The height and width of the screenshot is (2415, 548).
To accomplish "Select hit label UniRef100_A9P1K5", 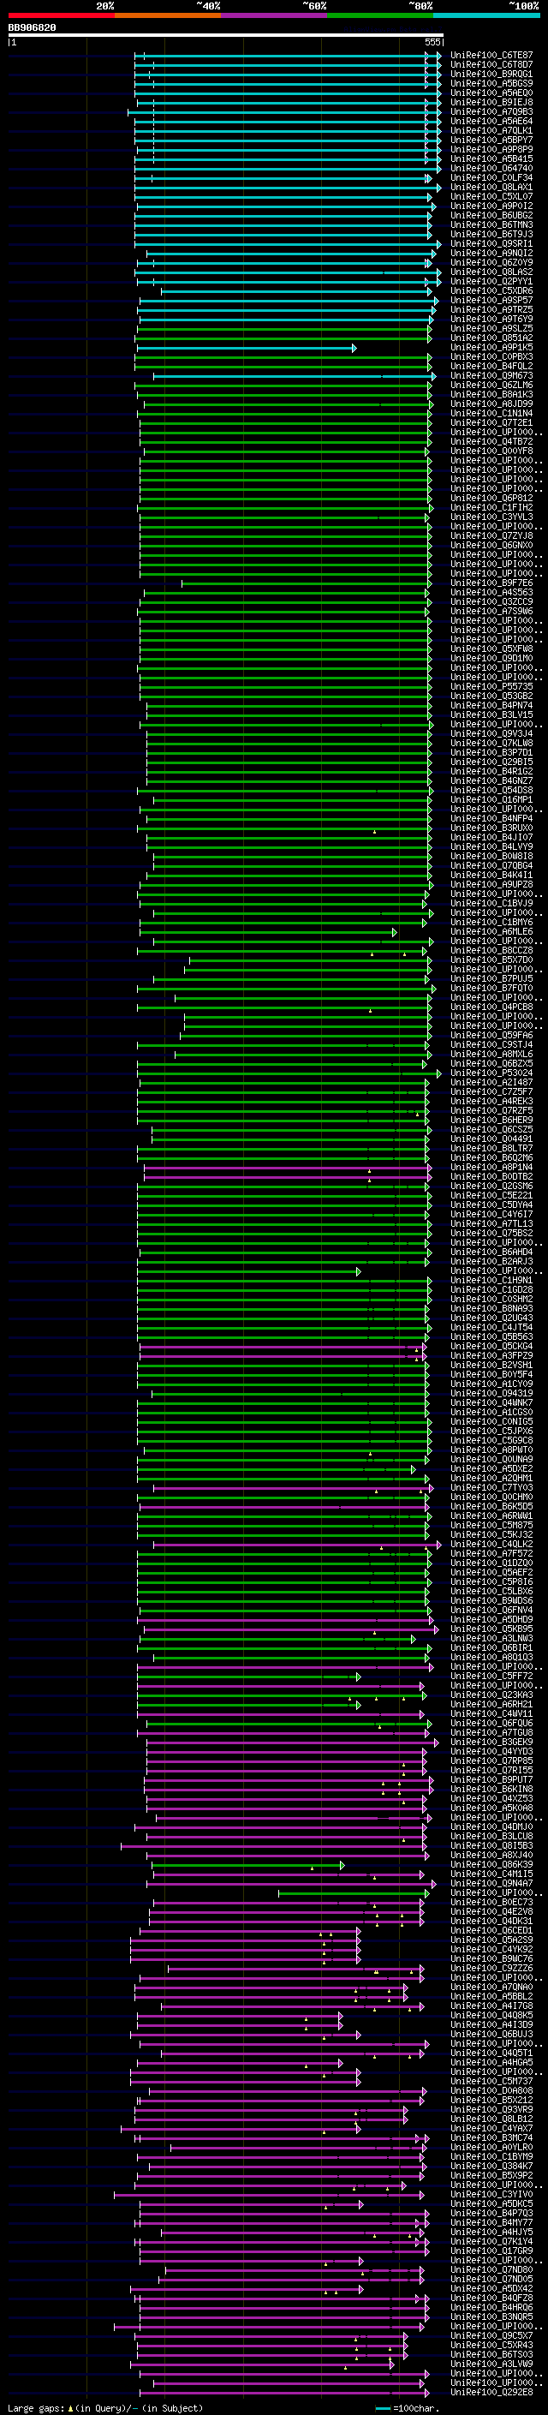I will click(x=491, y=348).
